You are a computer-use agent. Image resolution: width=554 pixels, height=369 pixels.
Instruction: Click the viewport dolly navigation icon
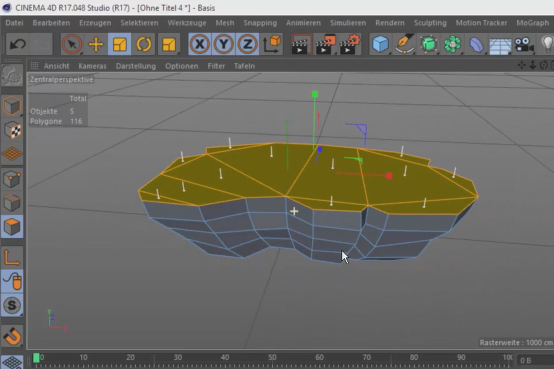pyautogui.click(x=532, y=65)
